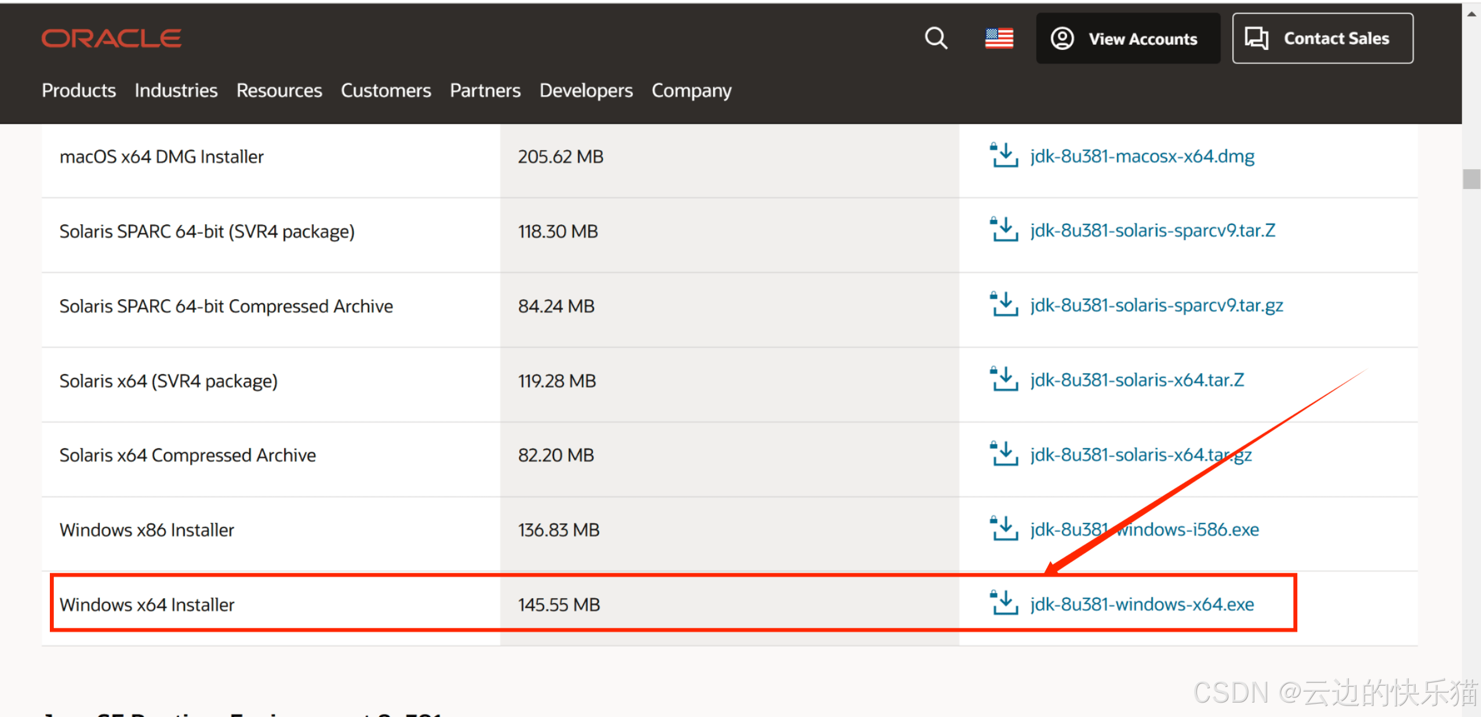Open the Industries menu
Viewport: 1481px width, 717px height.
(x=176, y=90)
